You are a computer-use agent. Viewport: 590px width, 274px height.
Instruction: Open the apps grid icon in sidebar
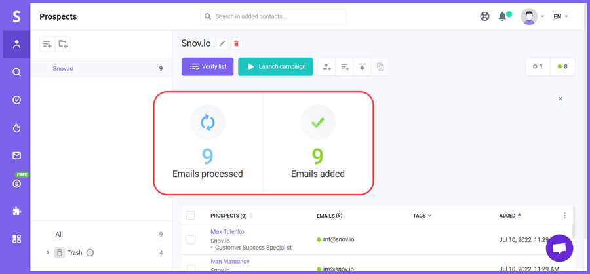tap(16, 239)
